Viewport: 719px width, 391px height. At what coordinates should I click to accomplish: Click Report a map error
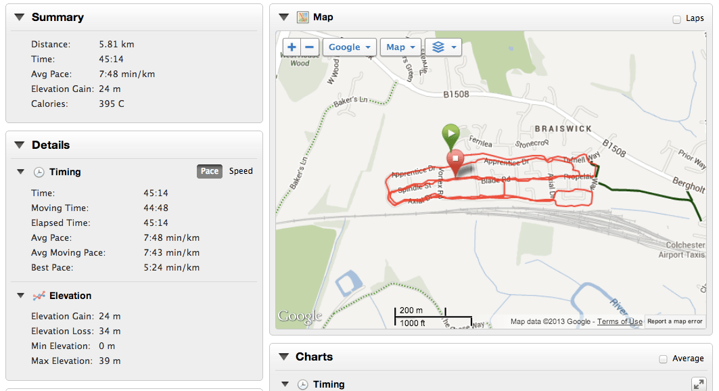[675, 321]
